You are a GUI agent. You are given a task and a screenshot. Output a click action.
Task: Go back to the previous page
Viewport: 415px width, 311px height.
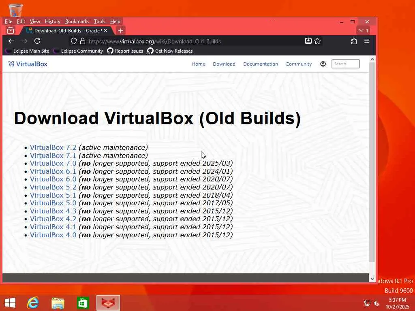(x=11, y=41)
